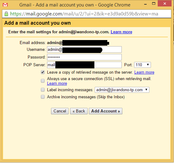The width and height of the screenshot is (174, 163).
Task: Click the Add Account » button
Action: coord(105,111)
